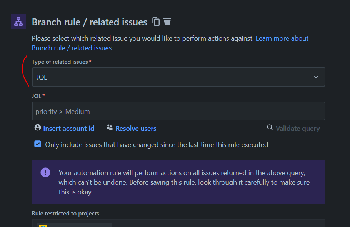Untick the only include changed issues checkbox
Image resolution: width=350 pixels, height=227 pixels.
click(38, 144)
